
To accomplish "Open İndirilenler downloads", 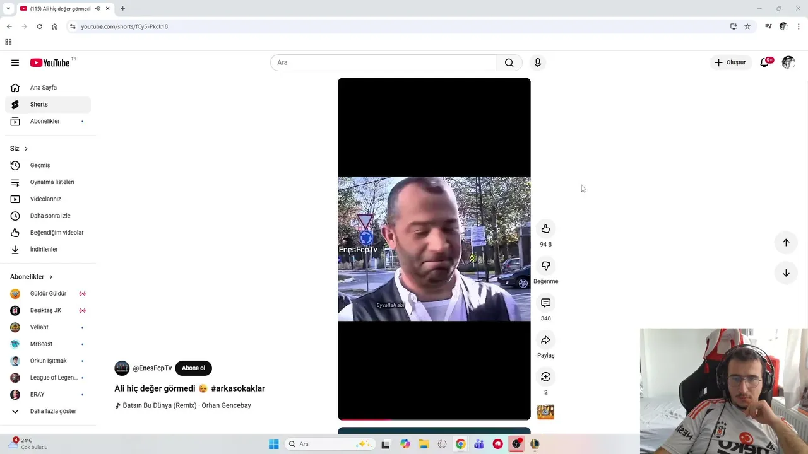I will click(48, 249).
